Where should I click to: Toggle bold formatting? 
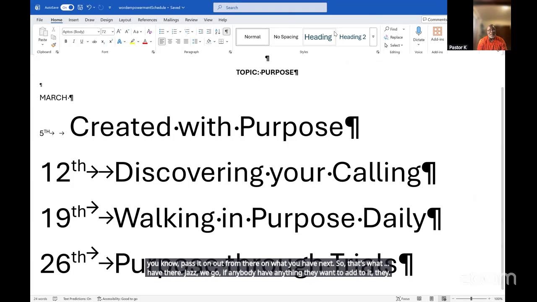click(x=66, y=42)
